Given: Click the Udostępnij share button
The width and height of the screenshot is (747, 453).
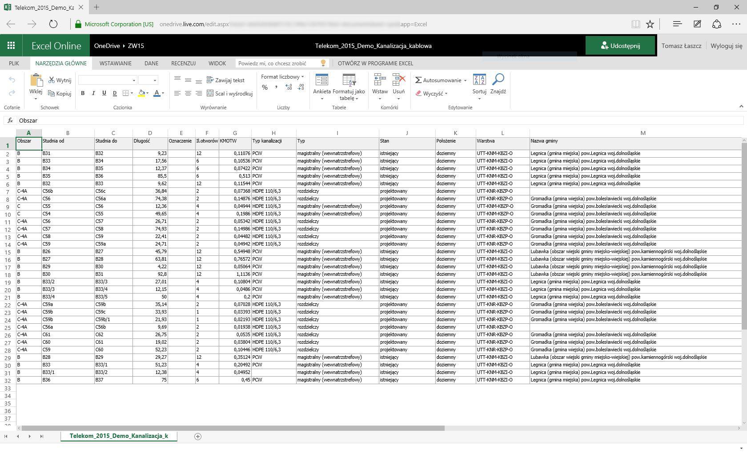Looking at the screenshot, I should [620, 46].
